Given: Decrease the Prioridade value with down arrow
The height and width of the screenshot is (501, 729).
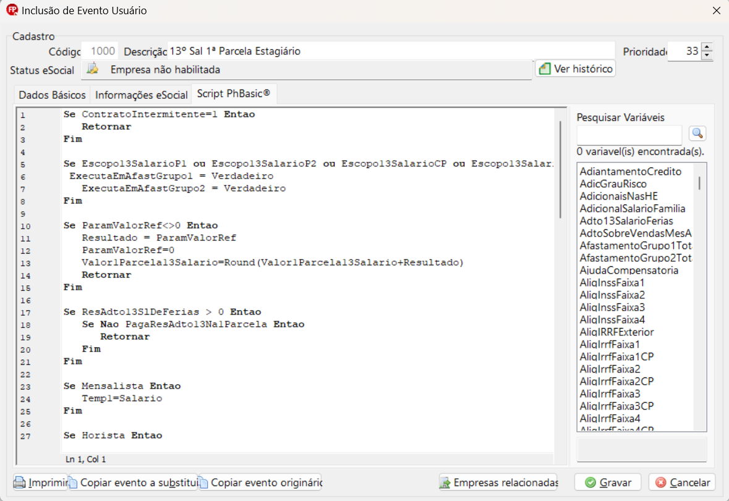Looking at the screenshot, I should click(707, 55).
